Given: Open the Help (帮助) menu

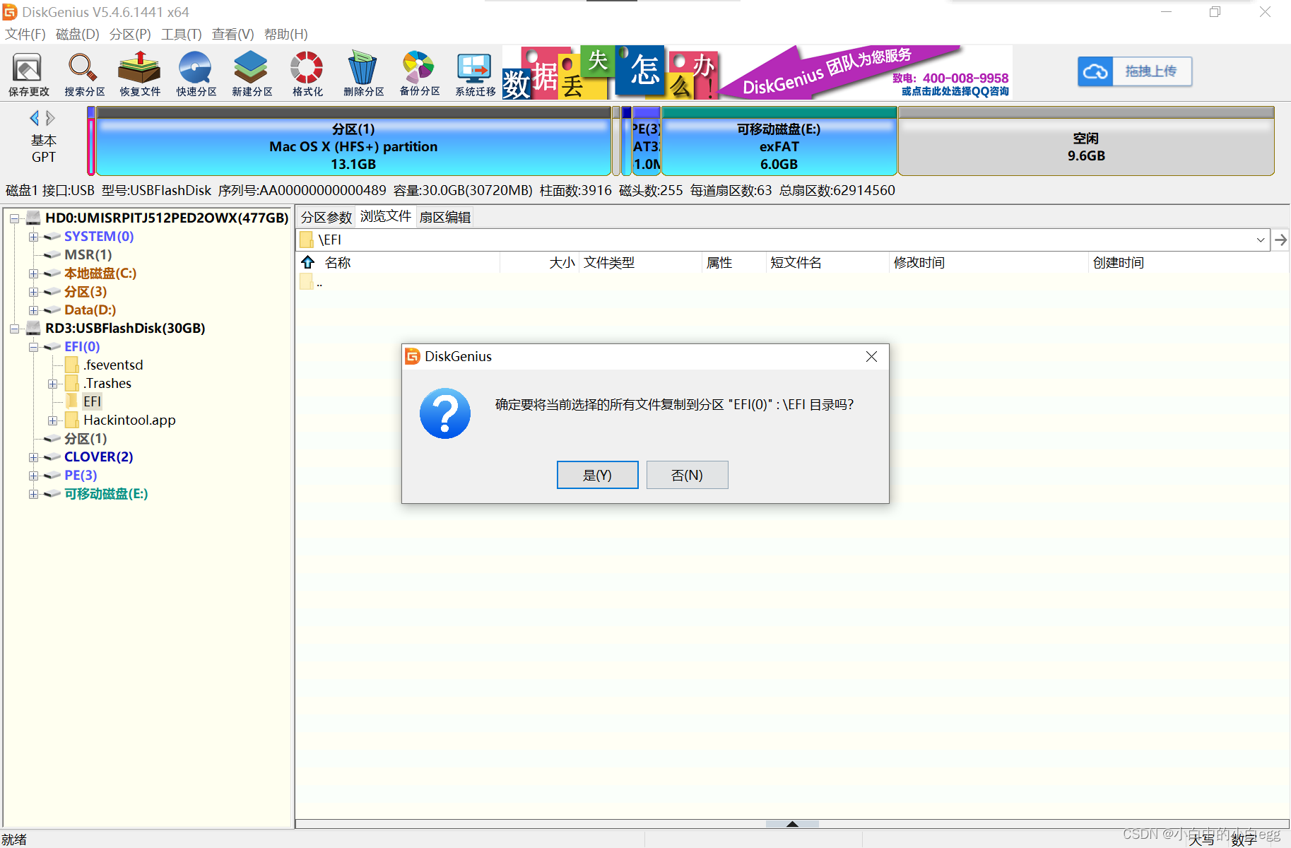Looking at the screenshot, I should (x=286, y=34).
